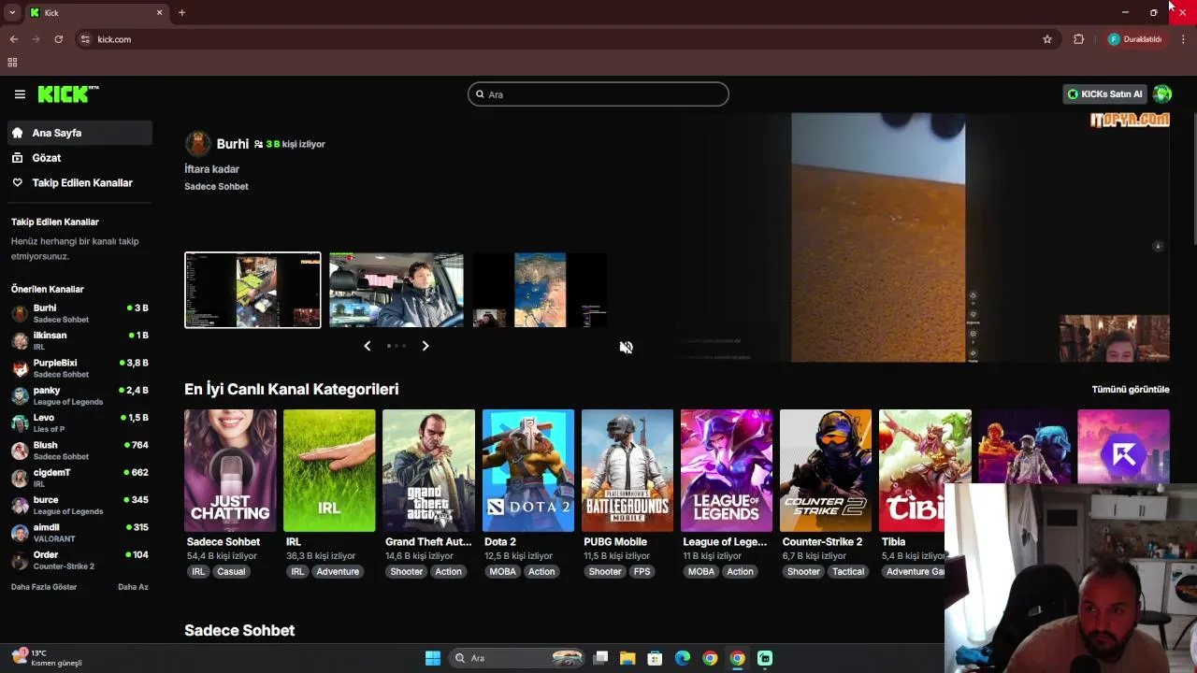Collapse list with Daha Az
Viewport: 1197px width, 673px height.
tap(133, 587)
